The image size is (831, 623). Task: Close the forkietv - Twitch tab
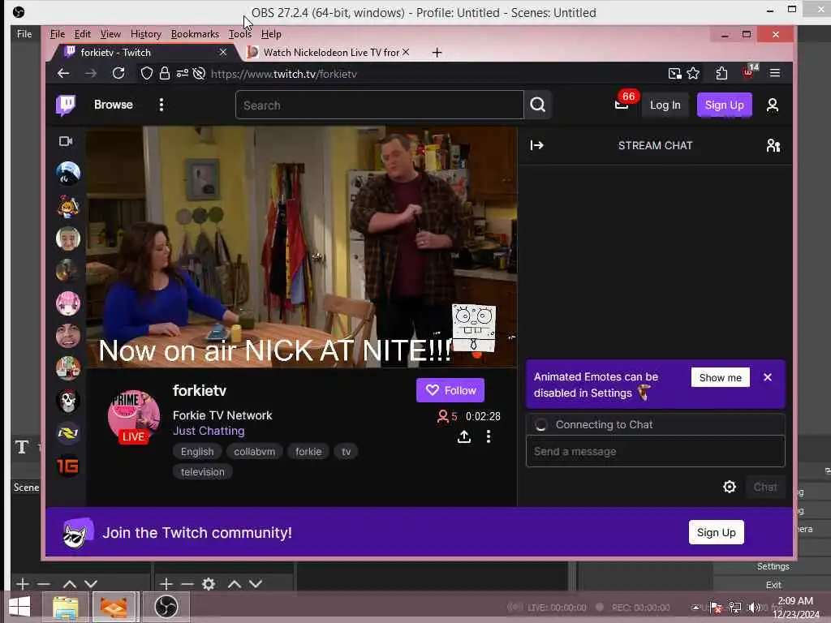pos(223,52)
